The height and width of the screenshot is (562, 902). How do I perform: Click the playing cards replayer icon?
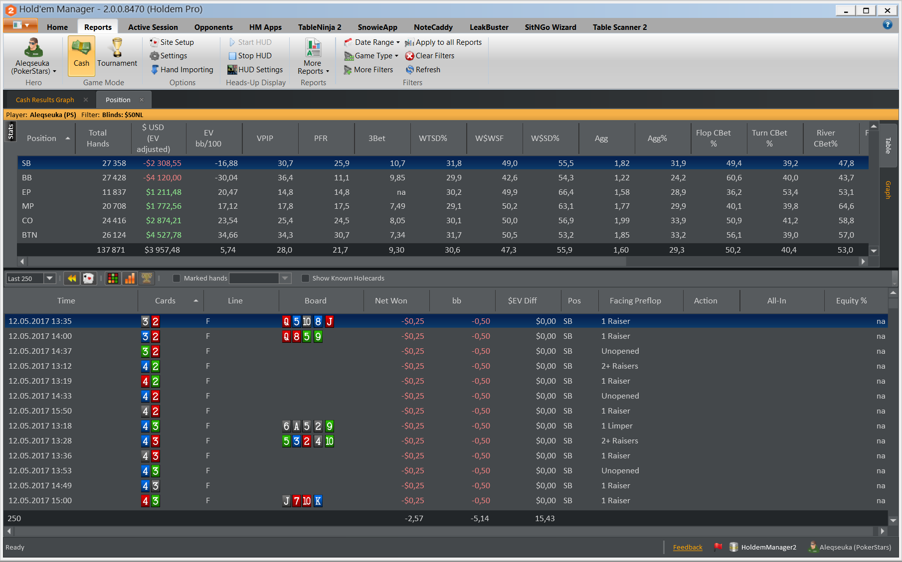coord(88,279)
